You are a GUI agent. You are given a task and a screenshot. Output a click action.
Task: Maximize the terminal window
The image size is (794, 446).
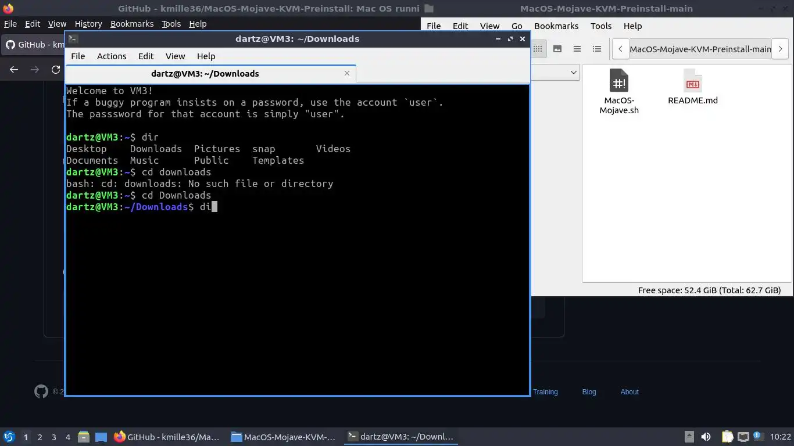point(510,39)
